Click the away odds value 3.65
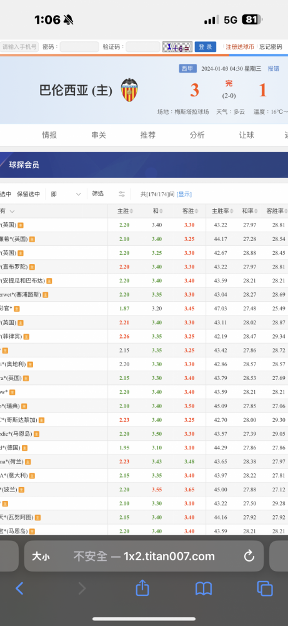288x626 pixels. point(189,490)
